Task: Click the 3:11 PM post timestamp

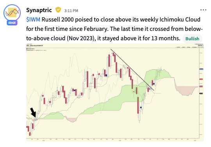Action: [71, 11]
